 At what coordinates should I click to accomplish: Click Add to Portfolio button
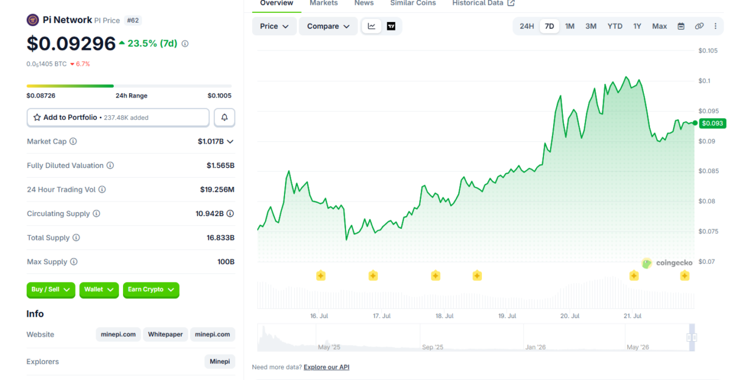point(118,118)
